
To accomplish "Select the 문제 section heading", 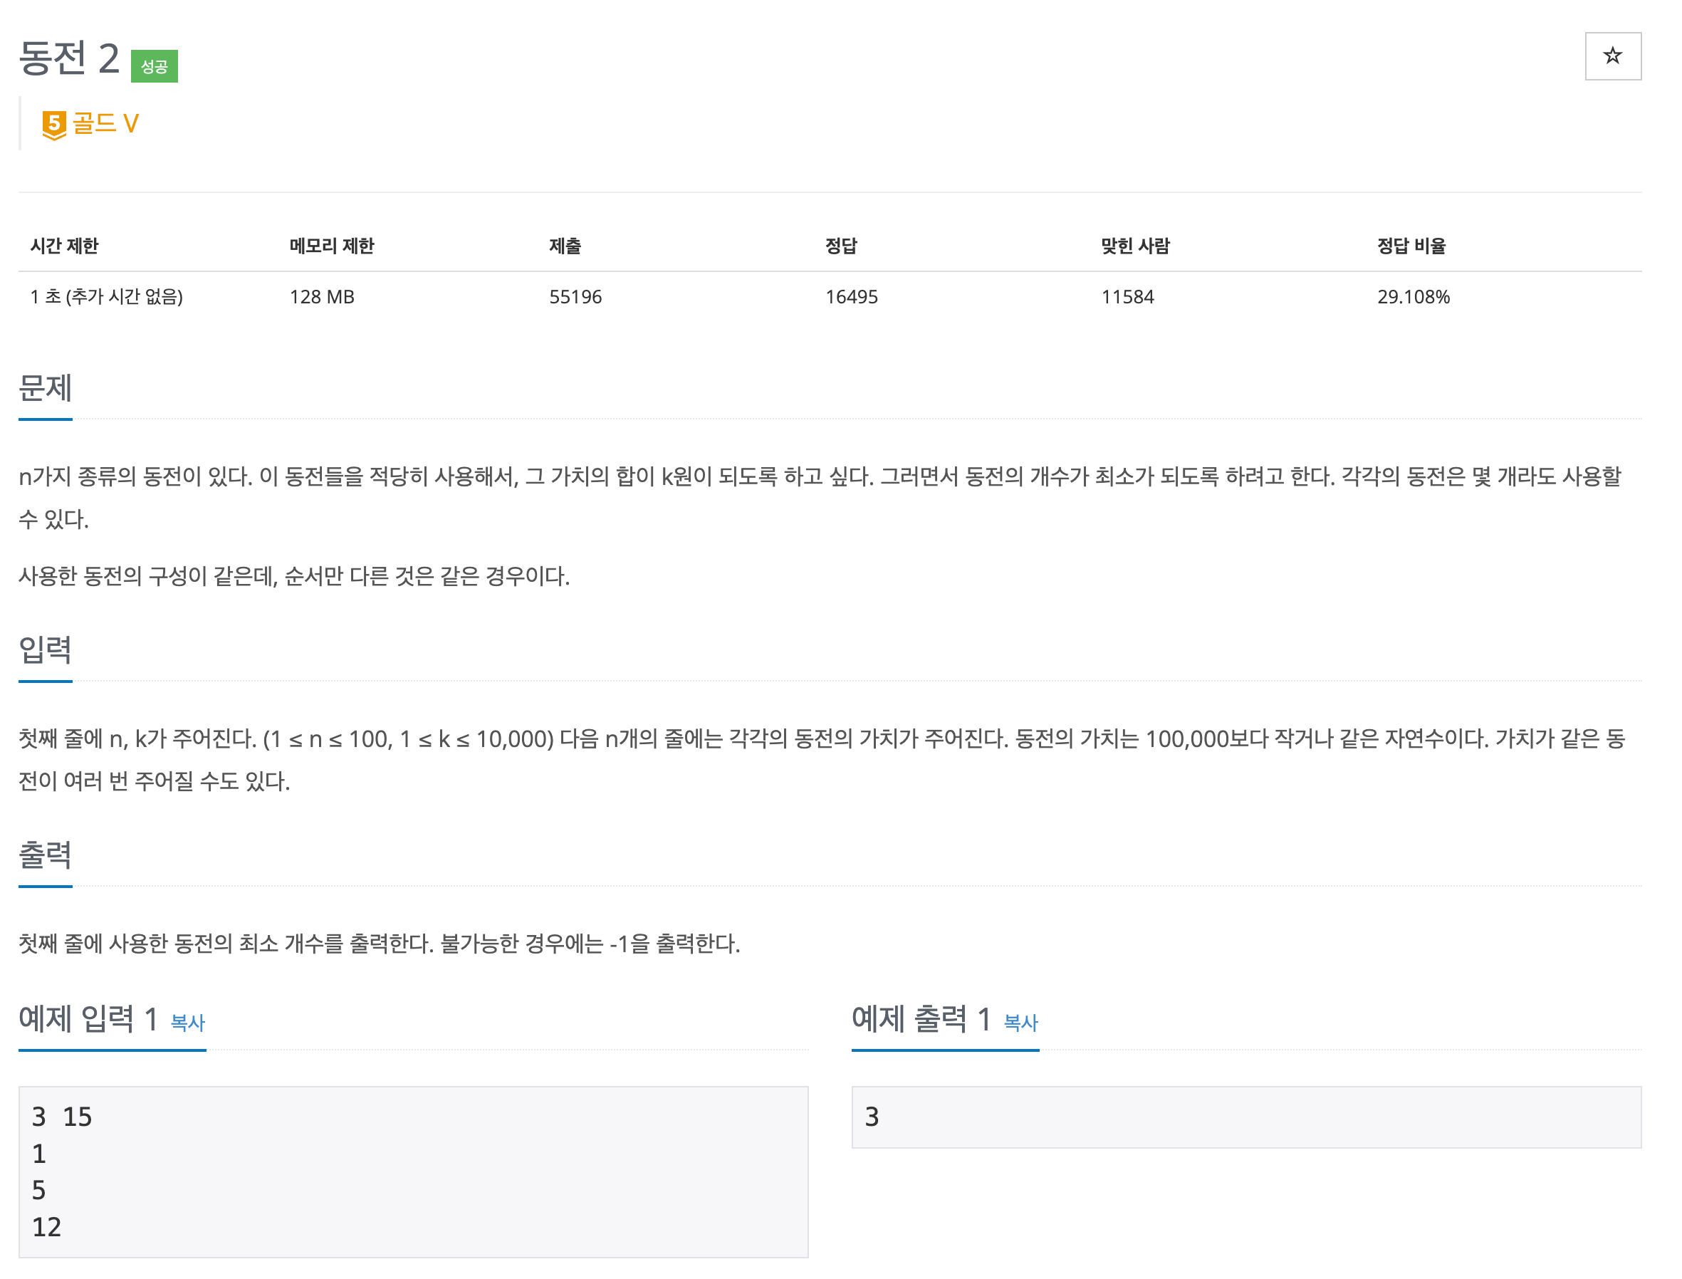I will pyautogui.click(x=45, y=387).
